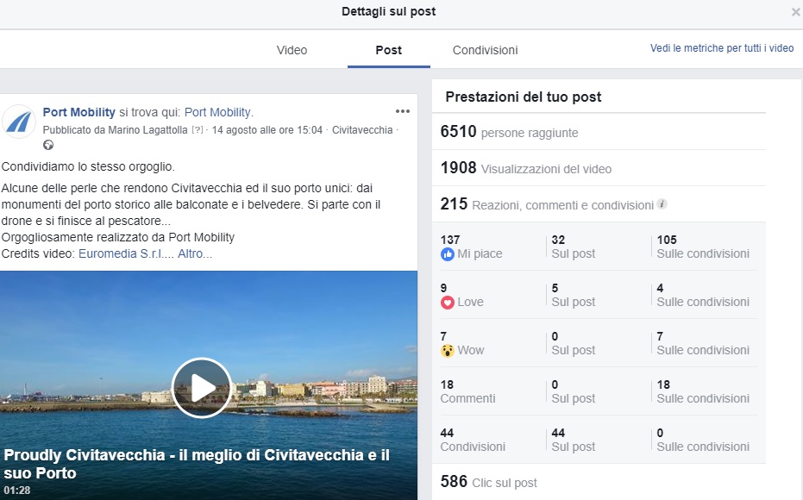Open the Port Mobility location link
803x500 pixels.
(x=217, y=112)
